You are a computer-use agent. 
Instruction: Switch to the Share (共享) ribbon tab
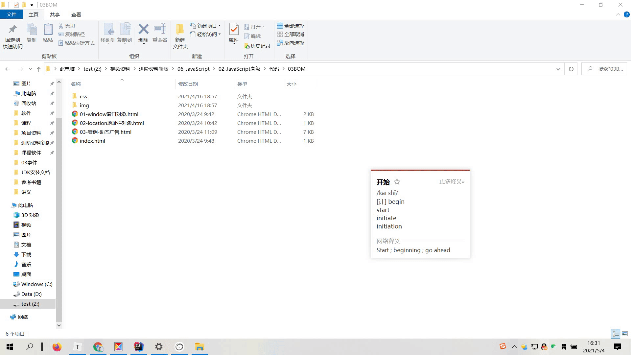(55, 14)
